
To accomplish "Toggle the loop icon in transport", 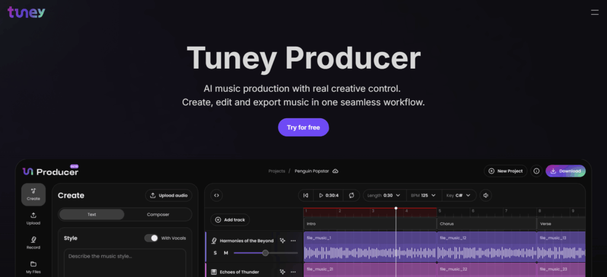I will pyautogui.click(x=351, y=195).
